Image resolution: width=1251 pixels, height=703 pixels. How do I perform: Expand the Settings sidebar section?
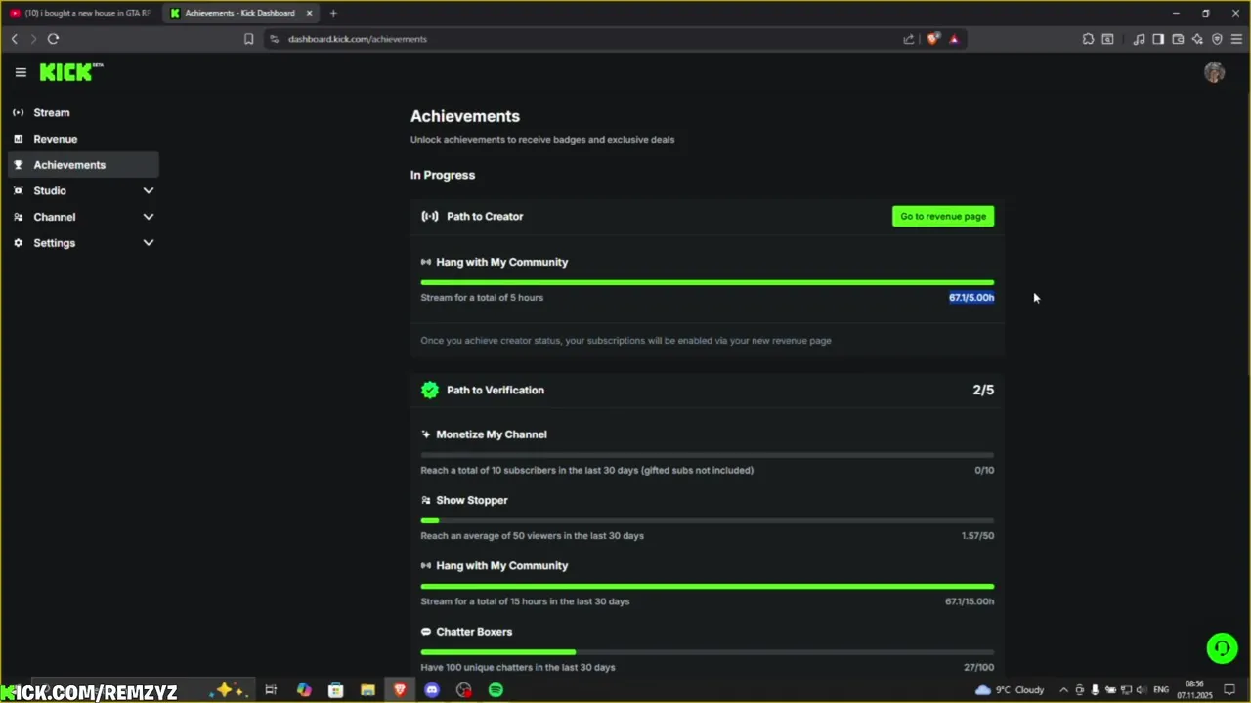(83, 243)
